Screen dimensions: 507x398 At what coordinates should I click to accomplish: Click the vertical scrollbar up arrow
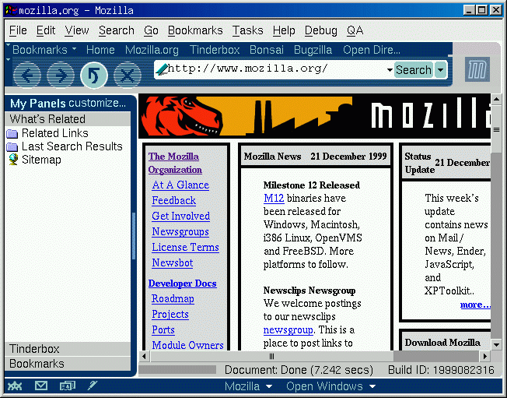tap(496, 99)
